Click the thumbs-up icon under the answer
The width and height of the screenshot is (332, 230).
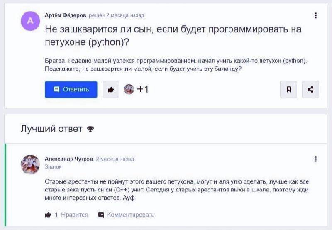pos(48,215)
